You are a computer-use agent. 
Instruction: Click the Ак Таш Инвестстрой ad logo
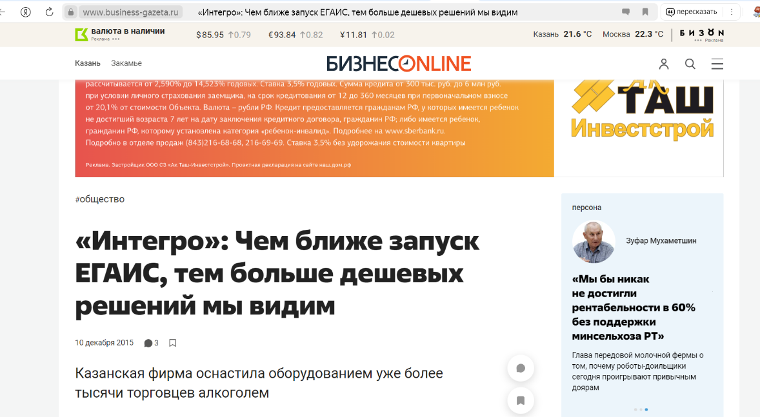tap(642, 110)
